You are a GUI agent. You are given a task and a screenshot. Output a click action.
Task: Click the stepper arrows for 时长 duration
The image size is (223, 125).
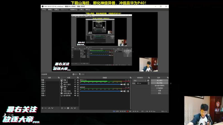(149, 83)
